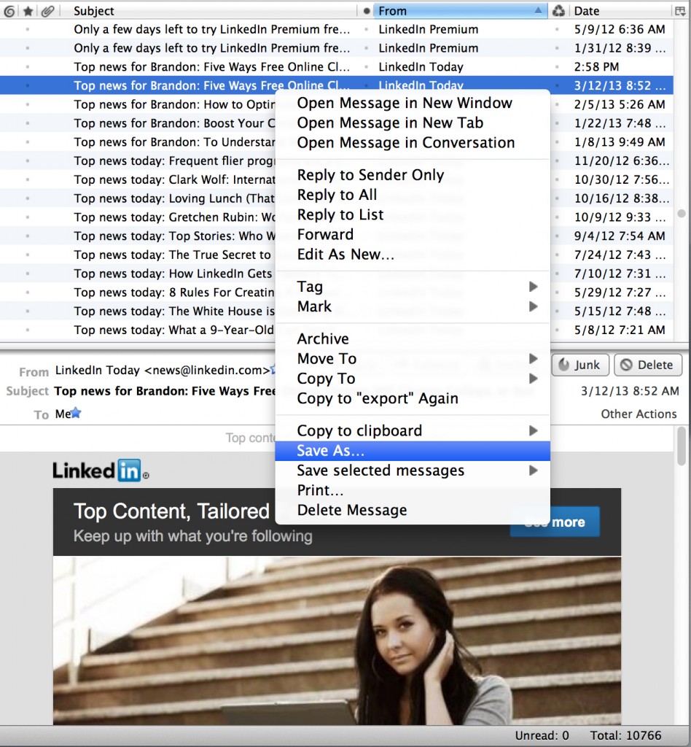Select message "Top news today: Loving Lunch"

coord(174,198)
